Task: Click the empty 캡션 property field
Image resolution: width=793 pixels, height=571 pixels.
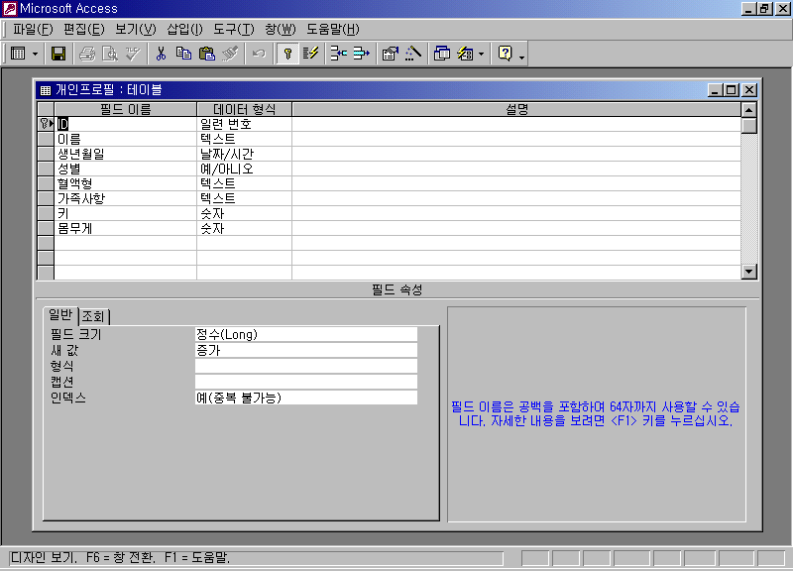Action: click(306, 382)
